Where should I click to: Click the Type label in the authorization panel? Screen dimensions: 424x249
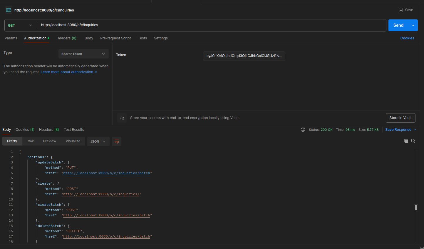(x=8, y=53)
